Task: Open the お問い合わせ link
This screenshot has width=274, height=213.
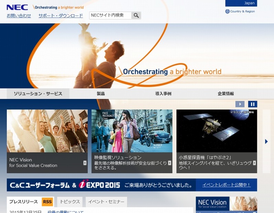Action: click(19, 16)
